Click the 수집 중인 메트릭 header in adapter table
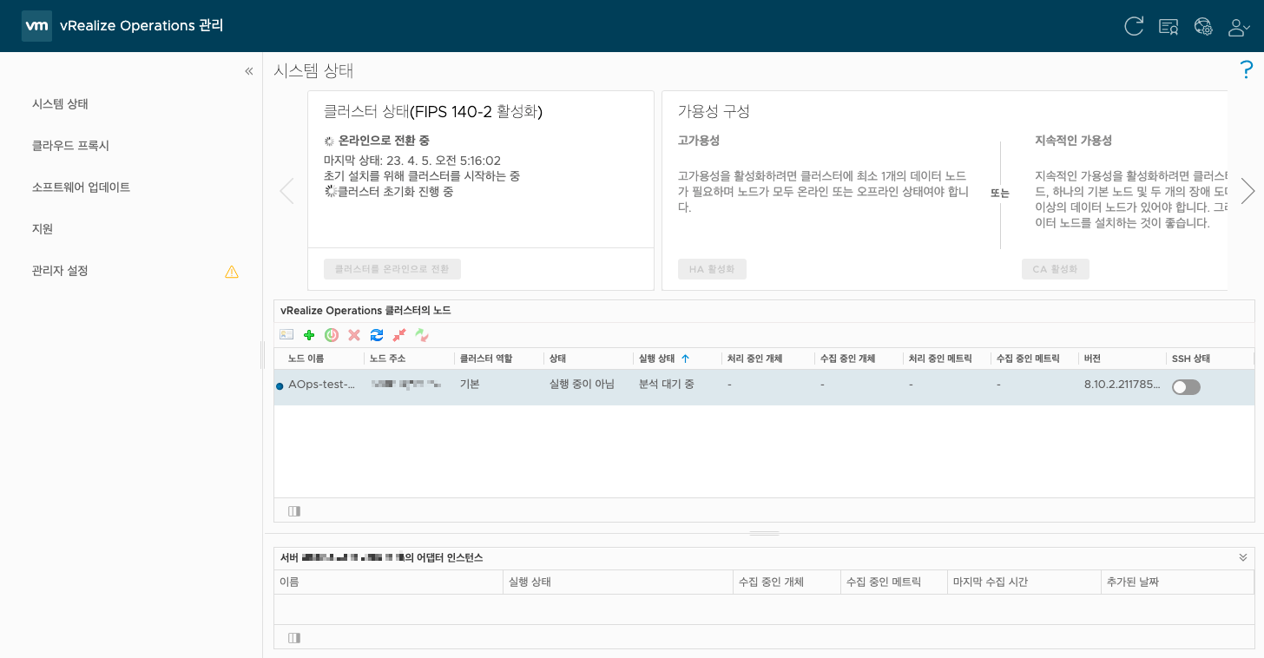Viewport: 1264px width, 658px height. click(x=893, y=582)
